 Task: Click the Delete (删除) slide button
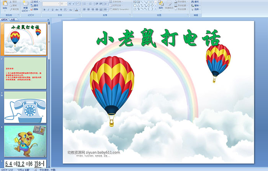point(35,9)
